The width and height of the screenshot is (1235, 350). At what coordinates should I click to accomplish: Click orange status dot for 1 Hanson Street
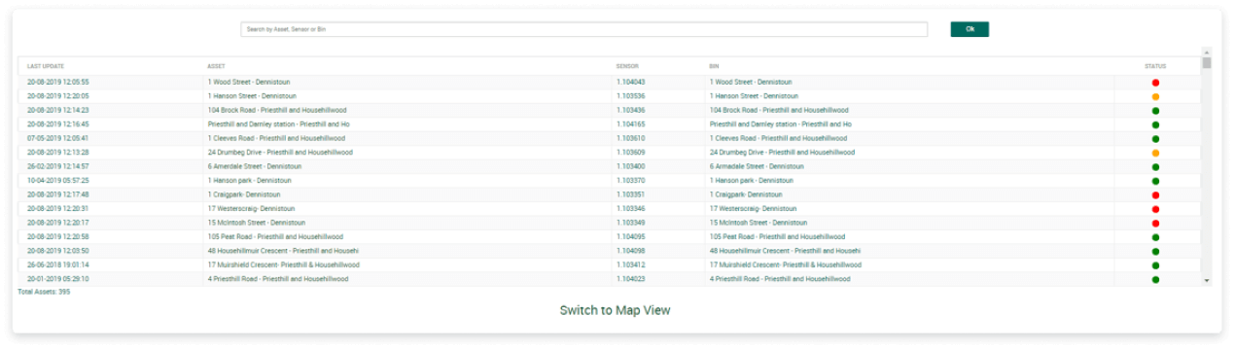click(1155, 97)
